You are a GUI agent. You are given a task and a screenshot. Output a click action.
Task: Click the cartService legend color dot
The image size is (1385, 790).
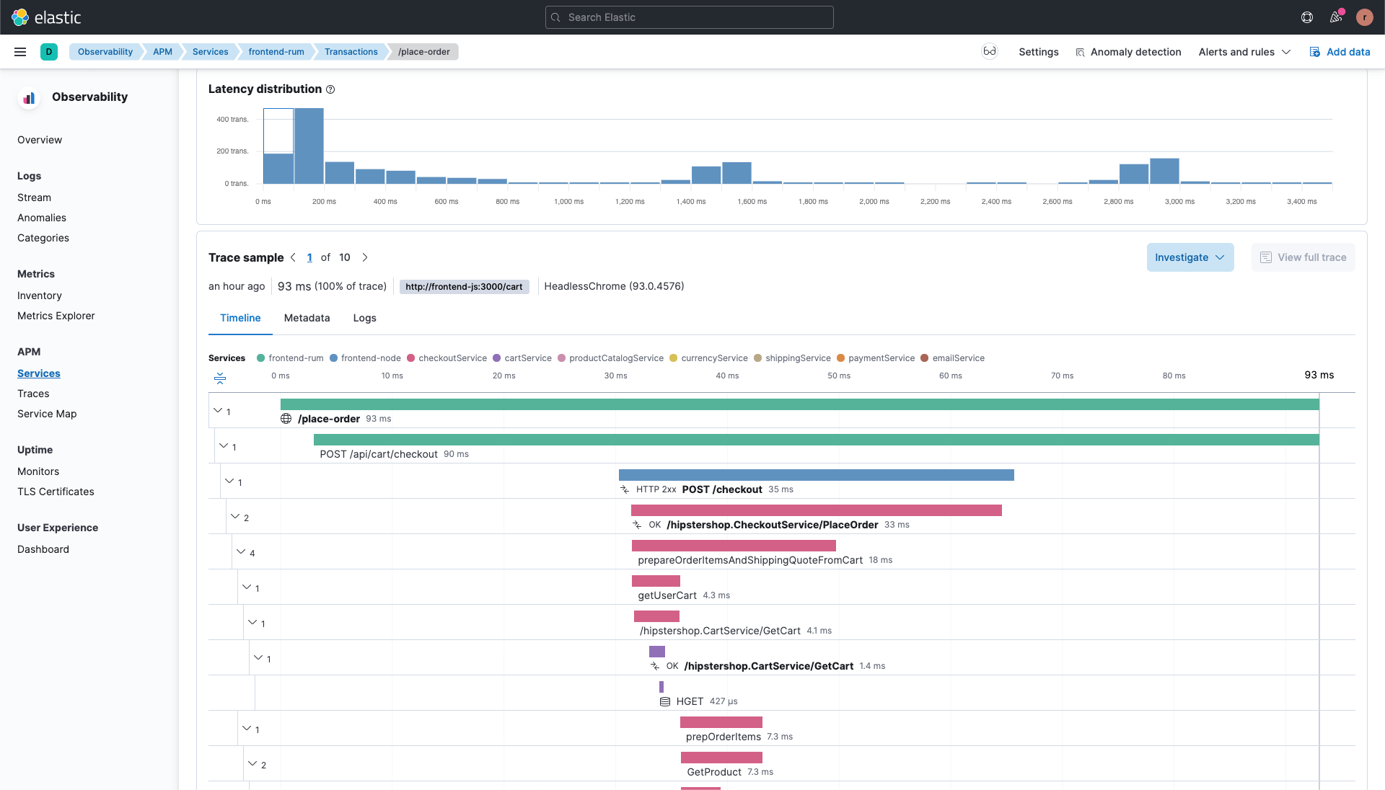click(496, 358)
